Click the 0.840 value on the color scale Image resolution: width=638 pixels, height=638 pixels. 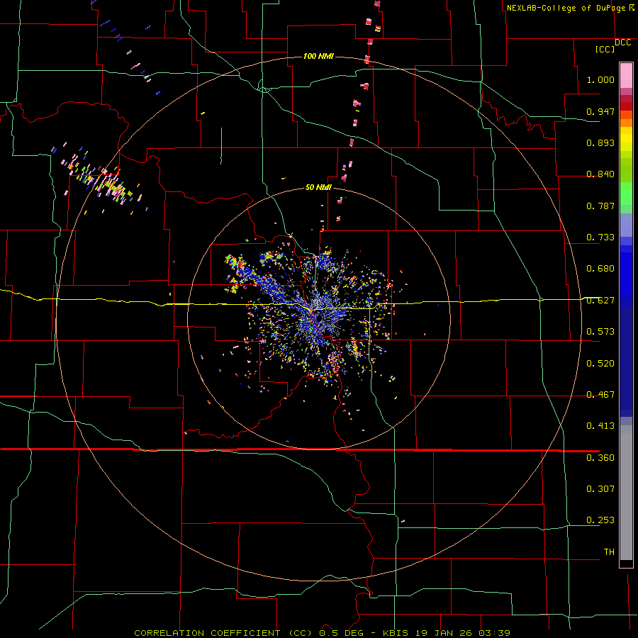pos(600,174)
